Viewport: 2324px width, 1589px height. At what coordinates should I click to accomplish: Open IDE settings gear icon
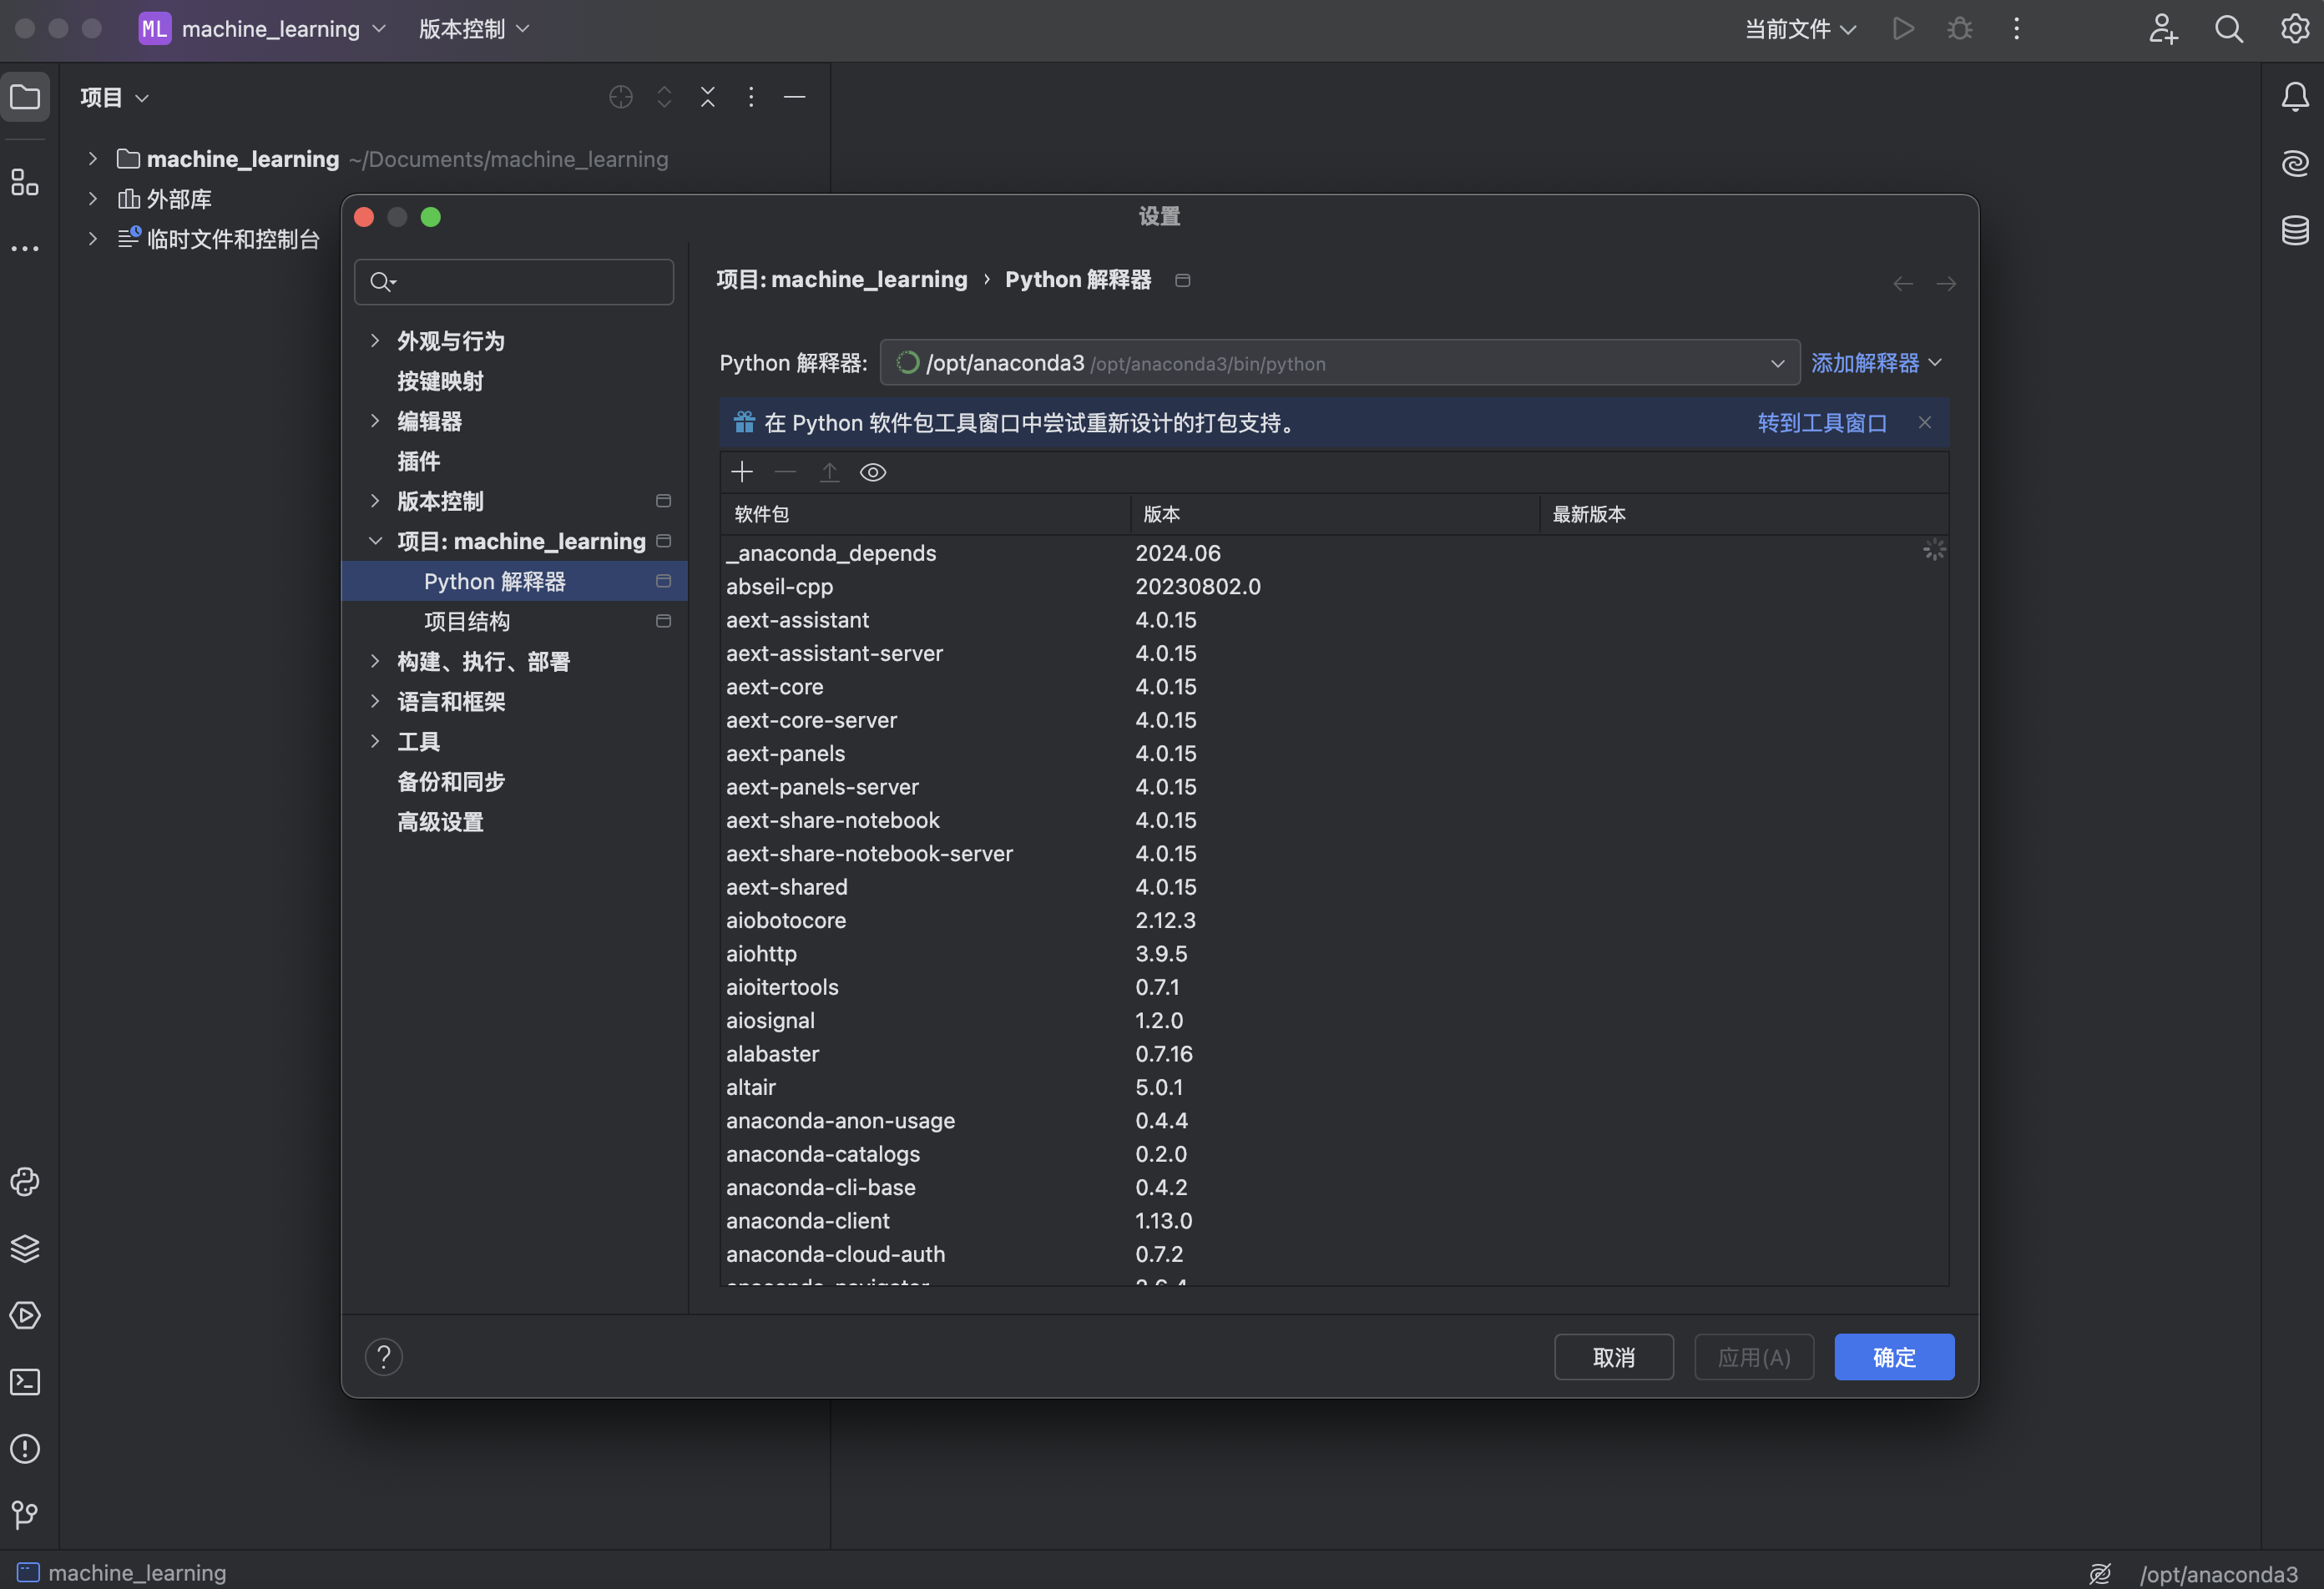point(2295,29)
